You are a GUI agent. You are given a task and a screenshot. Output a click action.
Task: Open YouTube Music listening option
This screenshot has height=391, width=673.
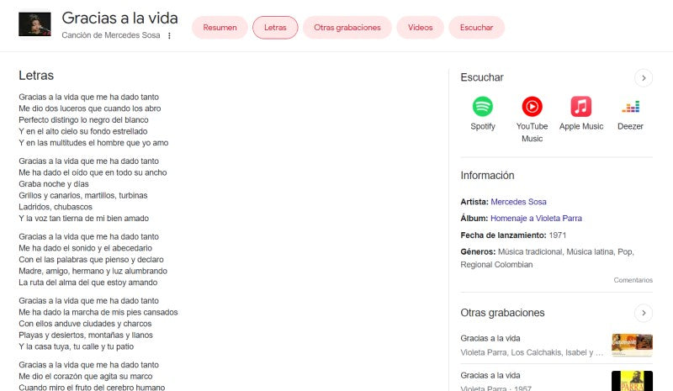[532, 119]
